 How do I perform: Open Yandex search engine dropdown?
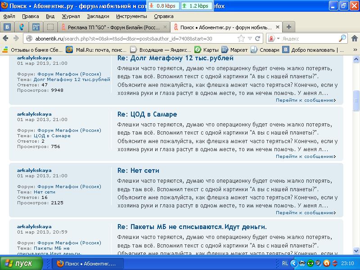coord(274,39)
